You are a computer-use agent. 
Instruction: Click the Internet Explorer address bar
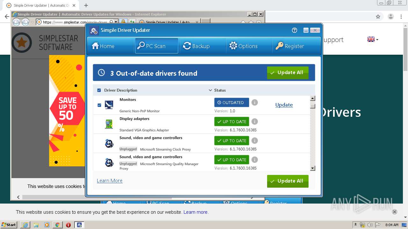(75, 22)
